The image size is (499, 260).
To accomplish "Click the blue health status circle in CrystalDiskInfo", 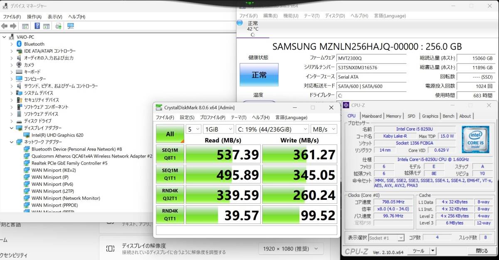I will coord(240,23).
